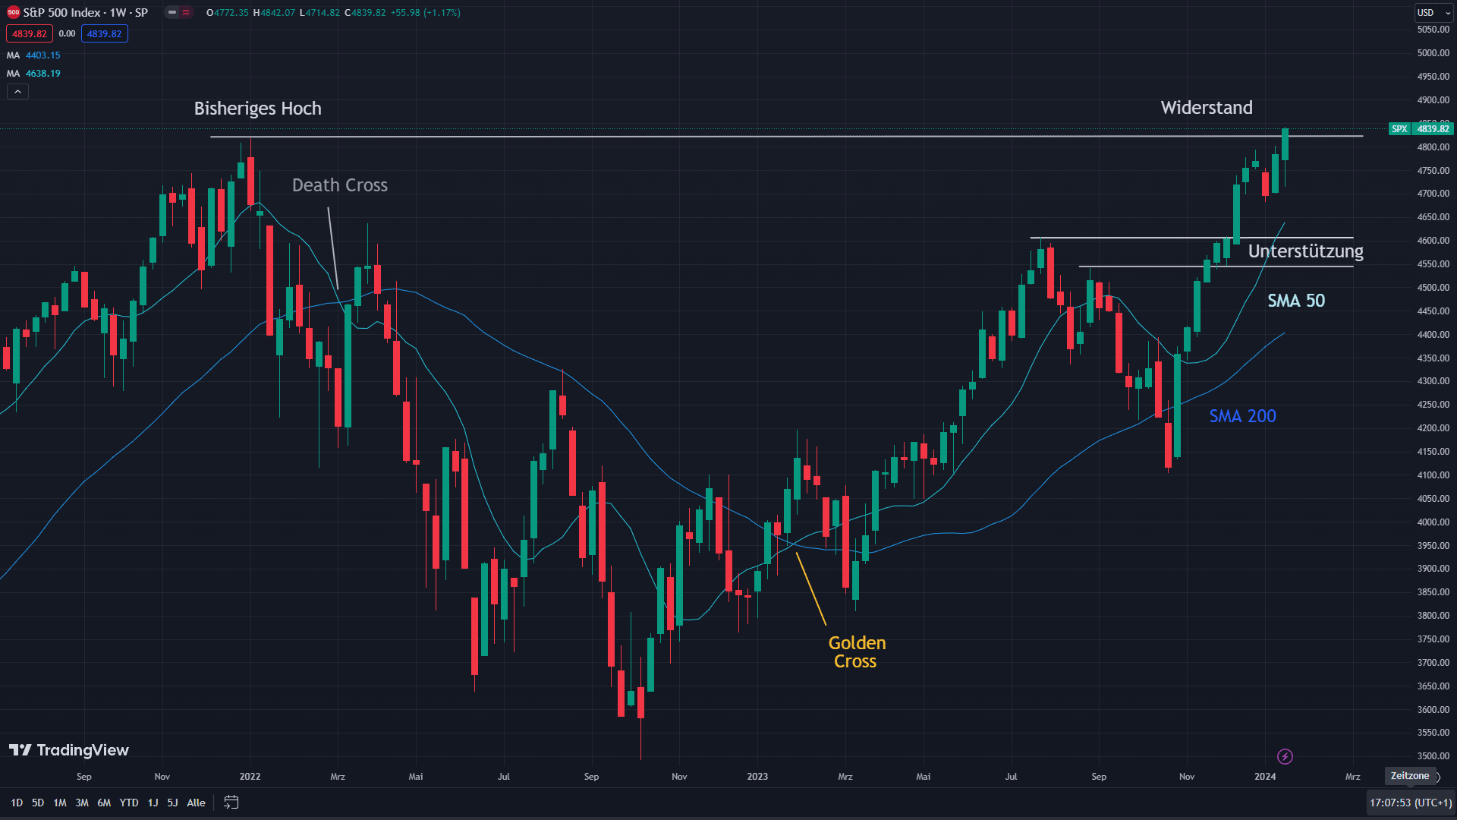Switch range to 1D
The image size is (1457, 820).
[x=17, y=803]
